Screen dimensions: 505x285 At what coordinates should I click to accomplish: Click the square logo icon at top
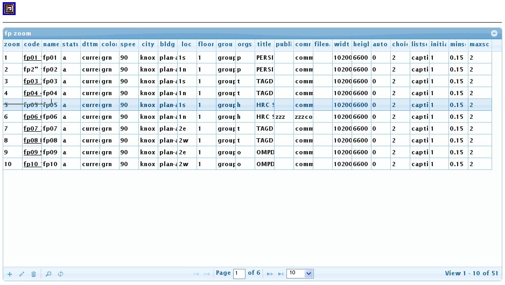[x=9, y=9]
